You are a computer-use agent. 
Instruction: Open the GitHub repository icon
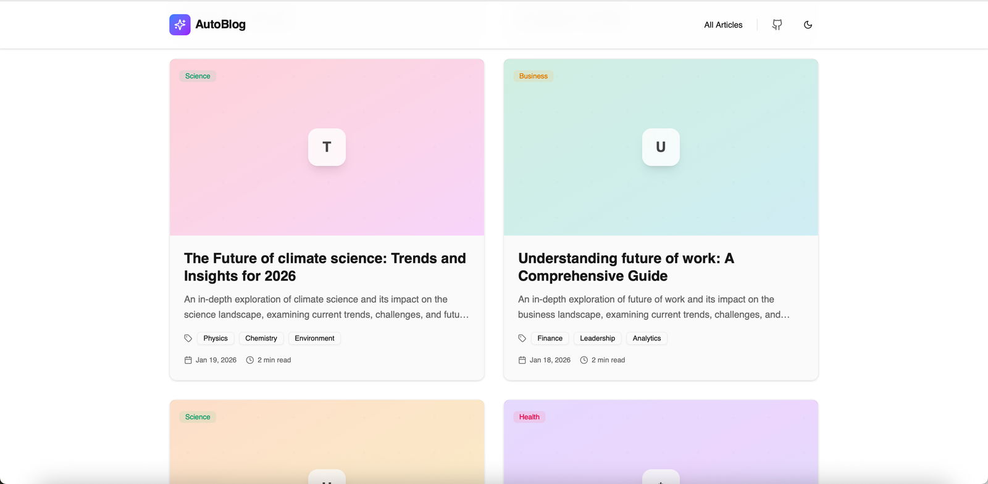pyautogui.click(x=777, y=25)
